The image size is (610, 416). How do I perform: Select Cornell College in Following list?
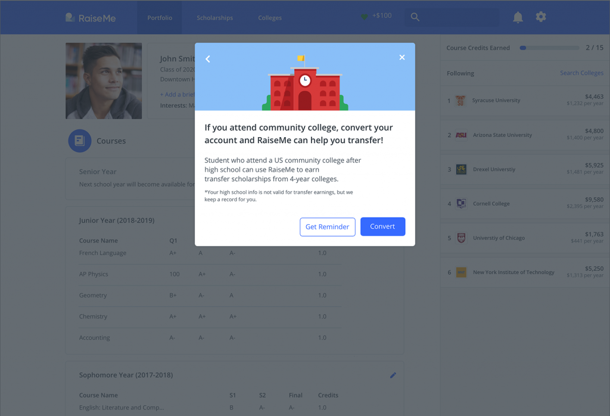tap(491, 203)
